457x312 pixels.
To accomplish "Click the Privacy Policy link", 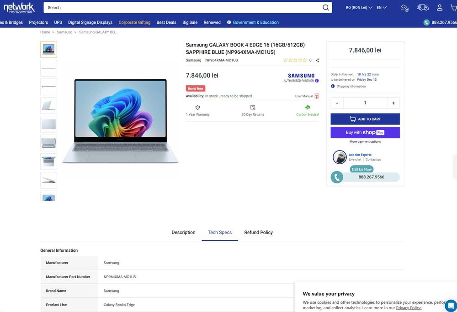I will click(x=409, y=307).
